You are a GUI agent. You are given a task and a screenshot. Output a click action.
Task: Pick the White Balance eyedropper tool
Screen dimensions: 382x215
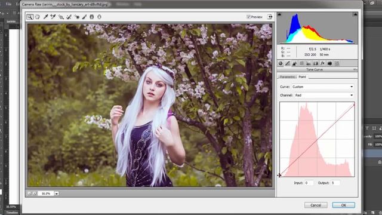coord(45,17)
